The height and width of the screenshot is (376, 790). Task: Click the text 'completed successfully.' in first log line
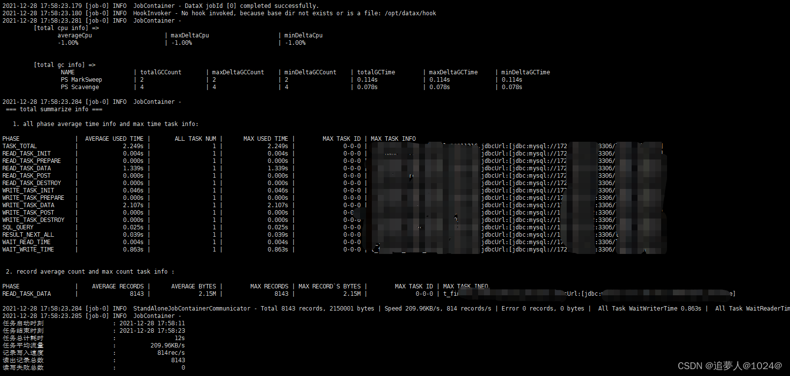(279, 6)
